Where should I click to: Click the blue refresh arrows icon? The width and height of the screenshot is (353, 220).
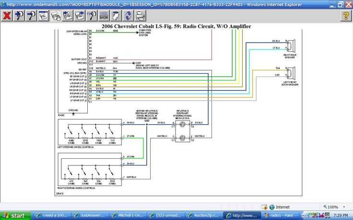129,16
